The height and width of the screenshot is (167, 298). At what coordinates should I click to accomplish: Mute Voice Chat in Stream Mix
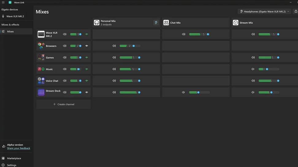click(253, 81)
